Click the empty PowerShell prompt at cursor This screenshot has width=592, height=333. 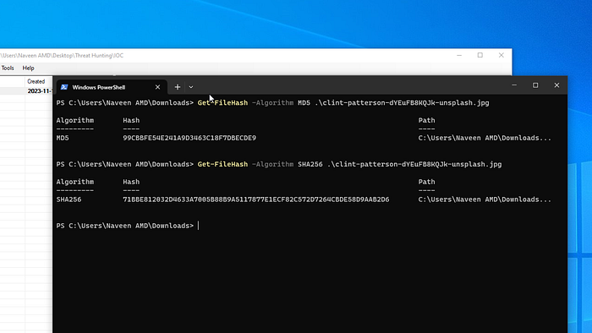(128, 226)
